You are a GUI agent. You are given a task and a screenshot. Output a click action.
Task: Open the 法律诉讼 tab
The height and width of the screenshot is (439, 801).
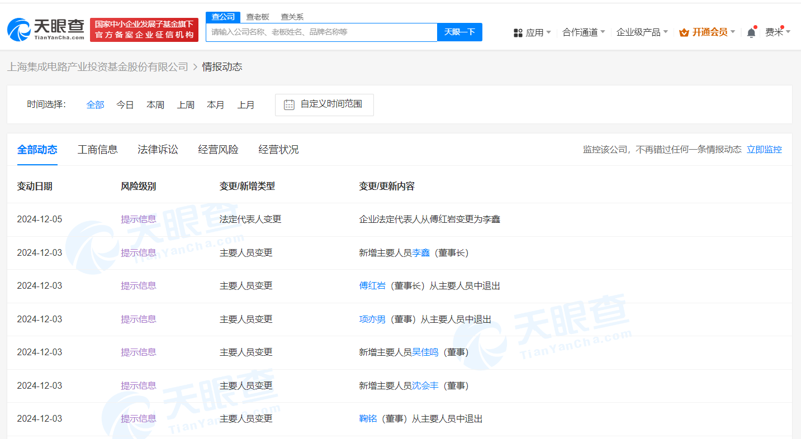pyautogui.click(x=157, y=149)
